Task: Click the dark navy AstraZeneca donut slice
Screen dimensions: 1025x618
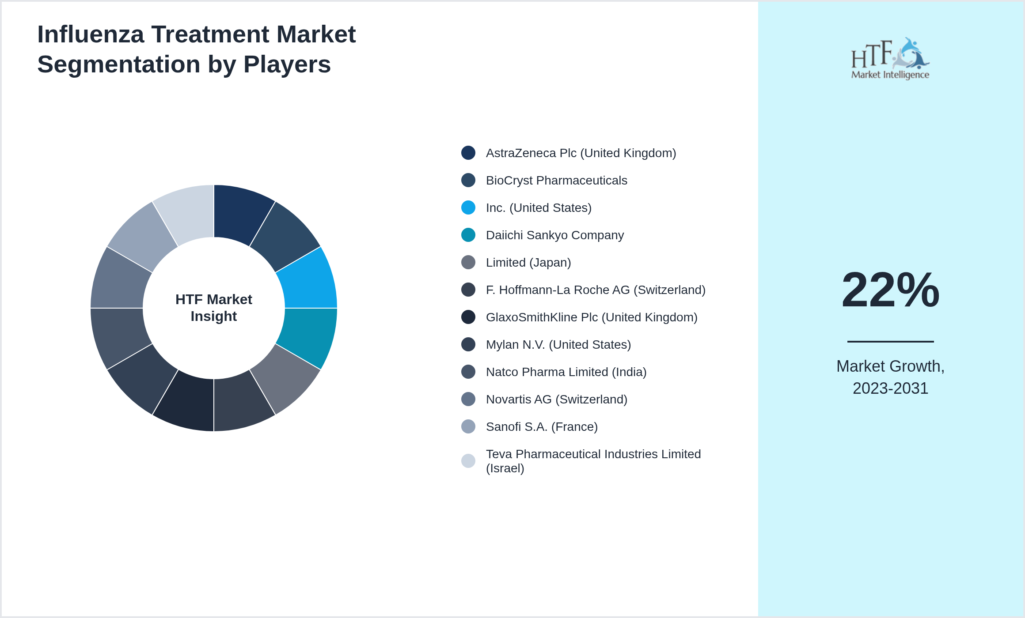Action: tap(239, 215)
